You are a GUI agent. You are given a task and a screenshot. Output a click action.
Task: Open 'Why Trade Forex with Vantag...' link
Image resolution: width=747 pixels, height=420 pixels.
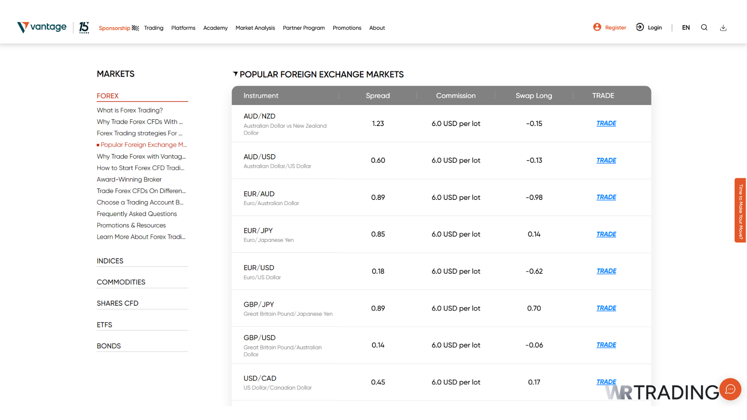pos(141,156)
